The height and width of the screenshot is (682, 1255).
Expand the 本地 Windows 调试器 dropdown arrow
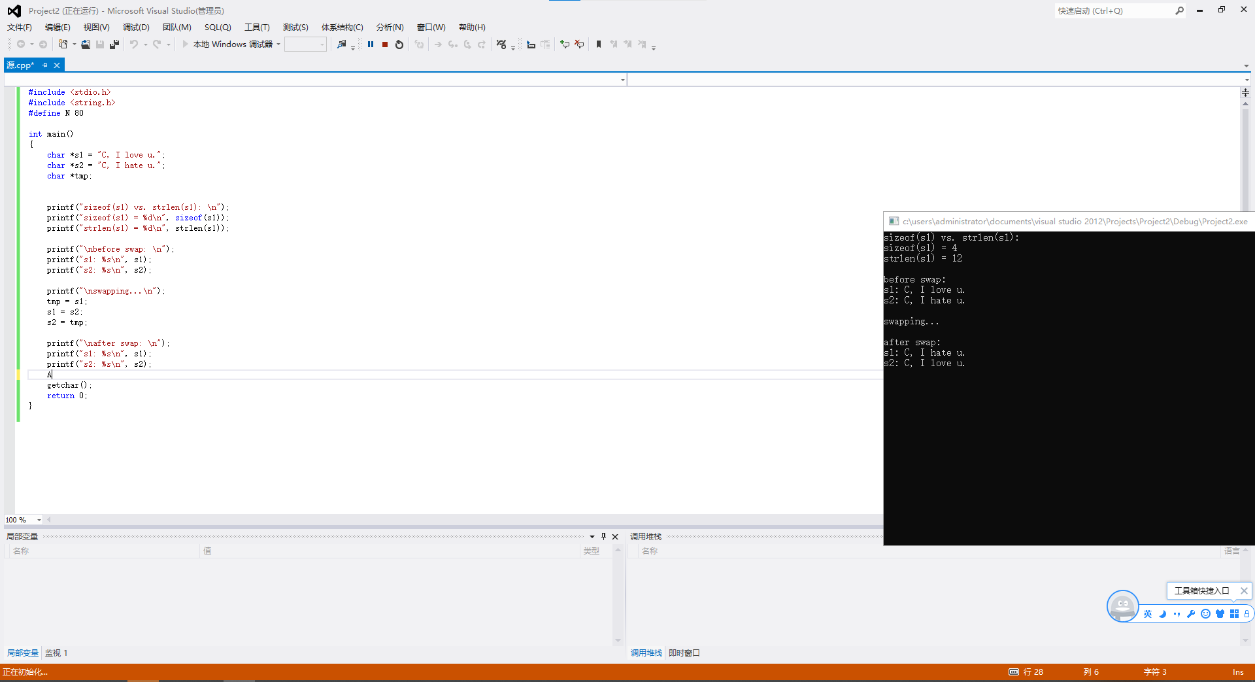coord(278,44)
